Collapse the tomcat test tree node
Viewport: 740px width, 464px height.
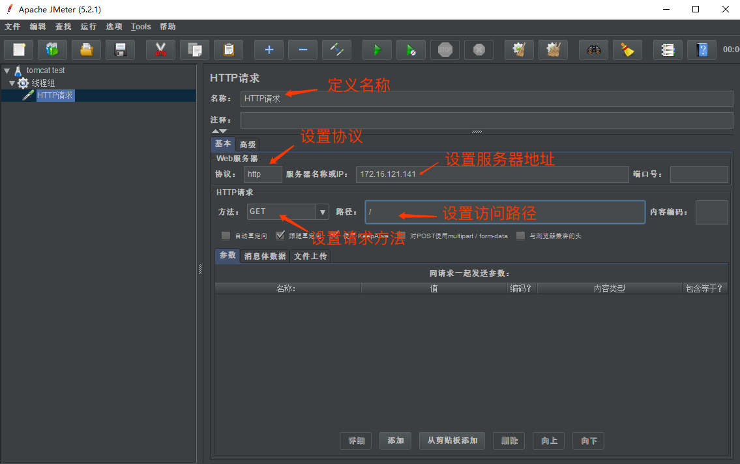click(7, 70)
